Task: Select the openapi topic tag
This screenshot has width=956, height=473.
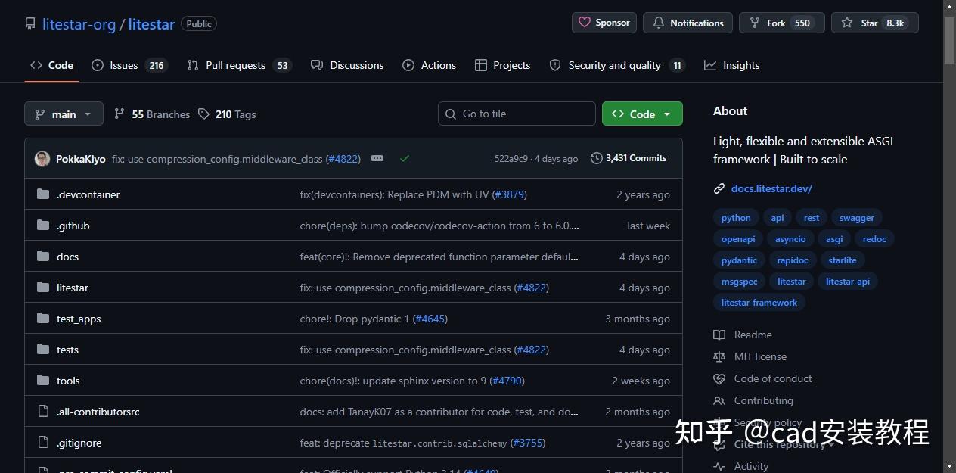Action: tap(738, 239)
